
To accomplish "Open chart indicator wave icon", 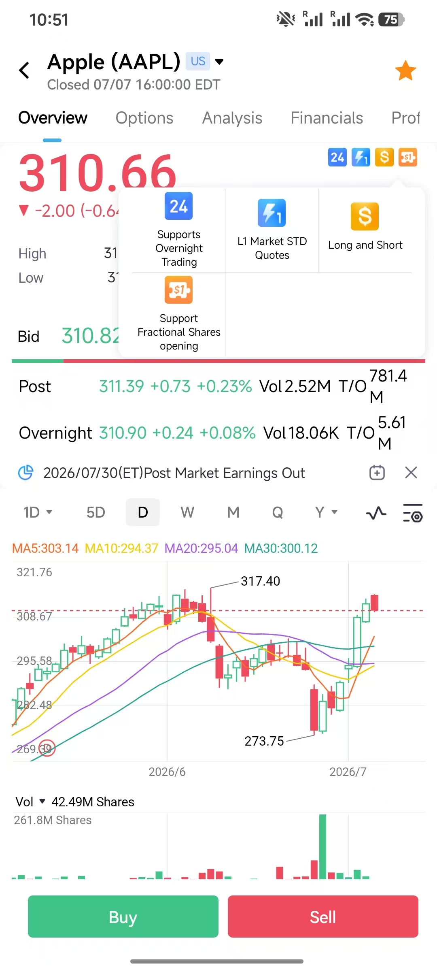I will coord(376,513).
